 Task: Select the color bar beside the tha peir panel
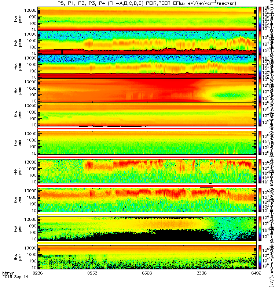(260, 143)
